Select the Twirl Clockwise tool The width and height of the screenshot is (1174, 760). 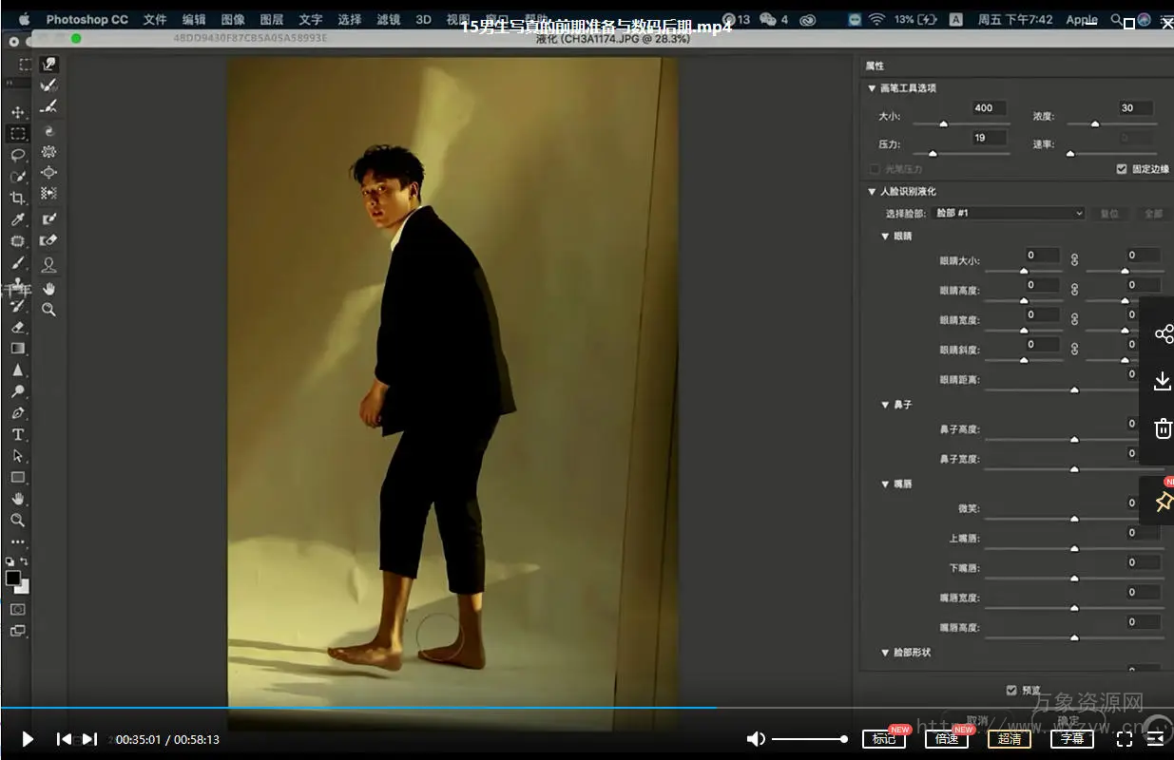[48, 131]
